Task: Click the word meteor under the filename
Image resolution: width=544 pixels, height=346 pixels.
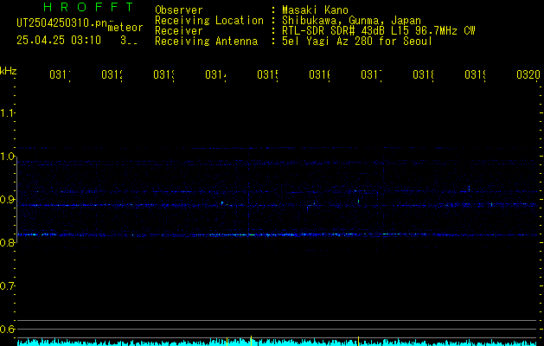Action: pos(125,28)
